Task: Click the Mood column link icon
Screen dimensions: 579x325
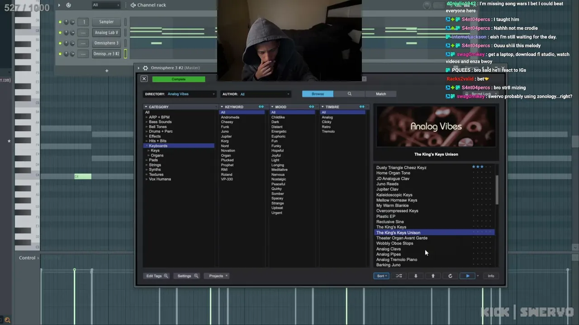Action: click(311, 107)
